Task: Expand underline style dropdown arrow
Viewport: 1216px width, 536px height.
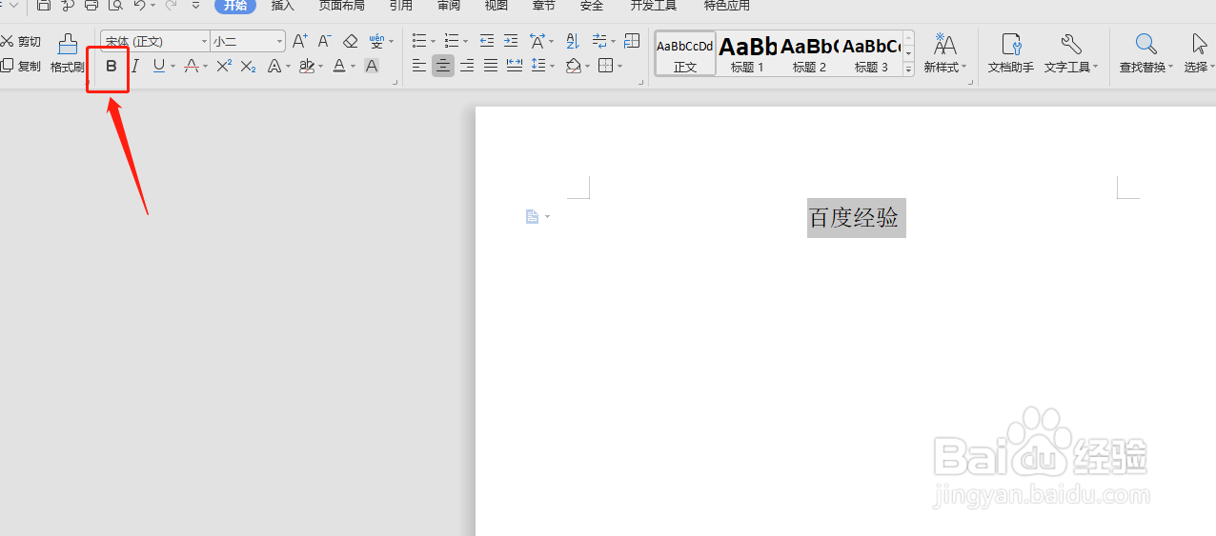Action: click(x=172, y=67)
